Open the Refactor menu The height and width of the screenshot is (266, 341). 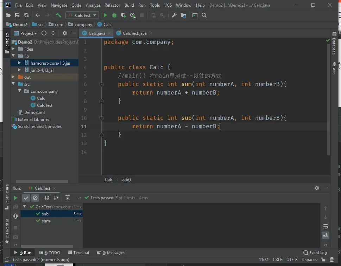coord(112,5)
